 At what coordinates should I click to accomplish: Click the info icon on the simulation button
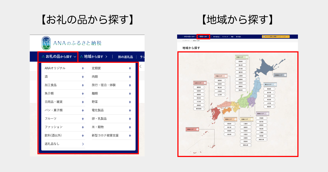[x=263, y=36]
